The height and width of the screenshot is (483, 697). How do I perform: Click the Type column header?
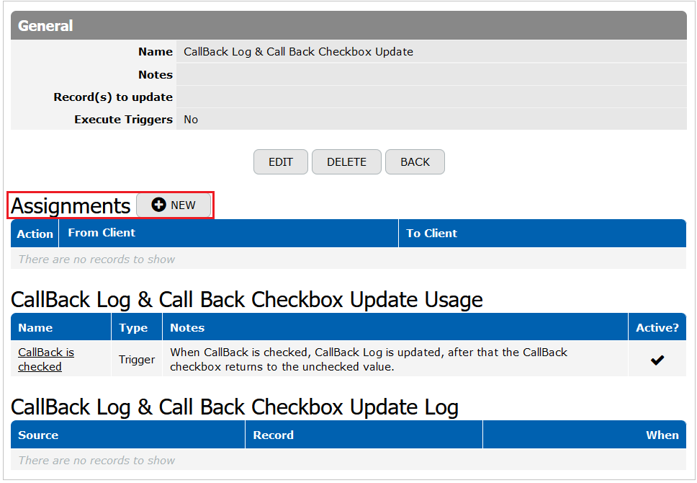133,328
